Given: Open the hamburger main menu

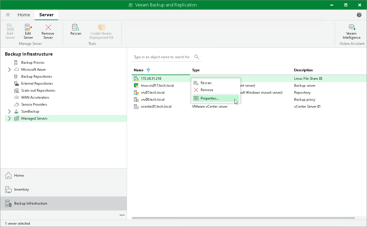Looking at the screenshot, I should (8, 15).
